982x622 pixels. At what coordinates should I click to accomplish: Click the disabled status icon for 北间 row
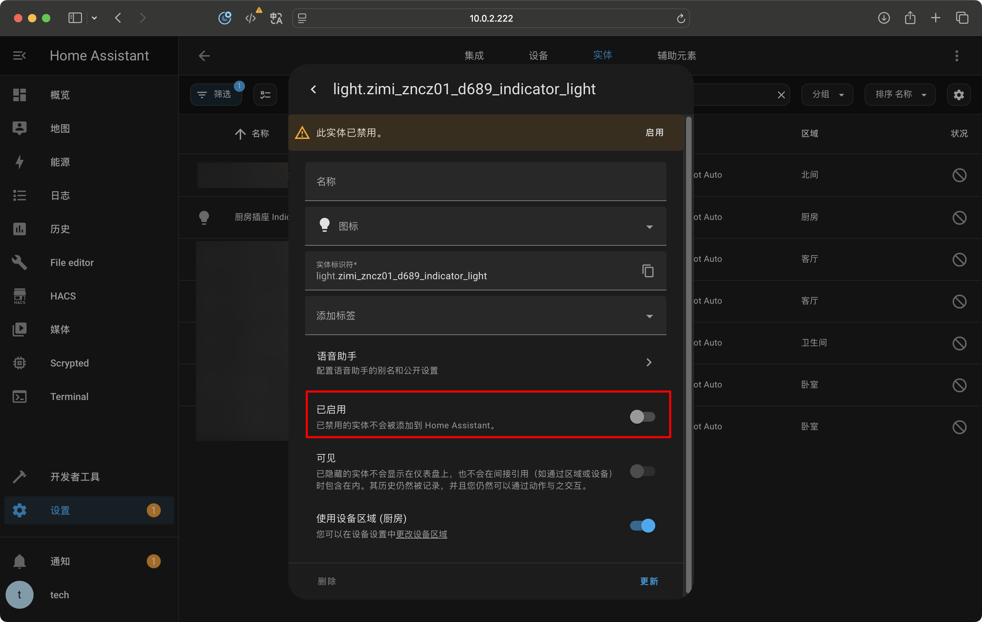point(959,175)
